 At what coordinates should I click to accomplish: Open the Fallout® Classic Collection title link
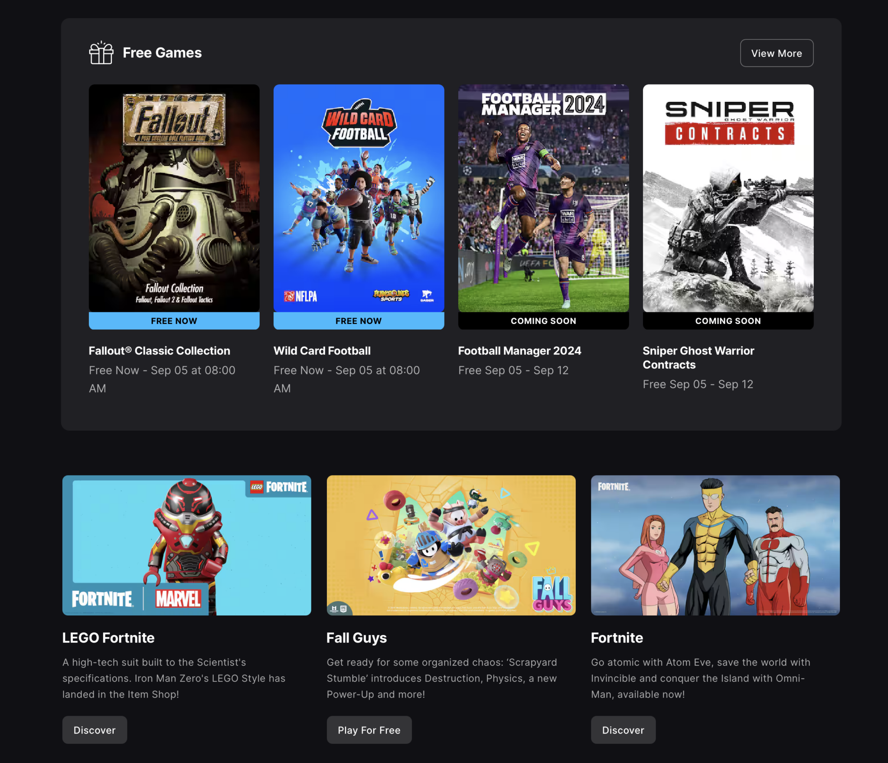(x=160, y=350)
